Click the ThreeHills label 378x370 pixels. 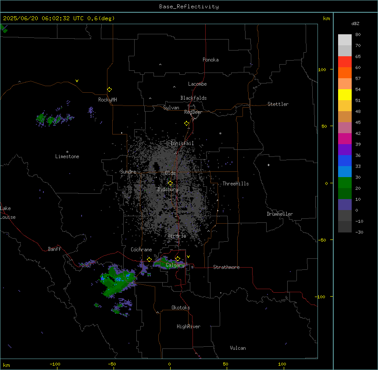(x=235, y=184)
